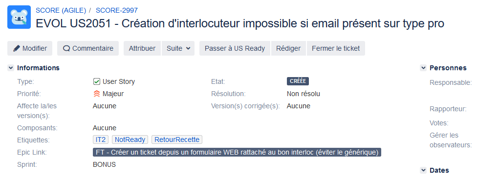
Task: Select the IT2 label tag
Action: [x=101, y=140]
